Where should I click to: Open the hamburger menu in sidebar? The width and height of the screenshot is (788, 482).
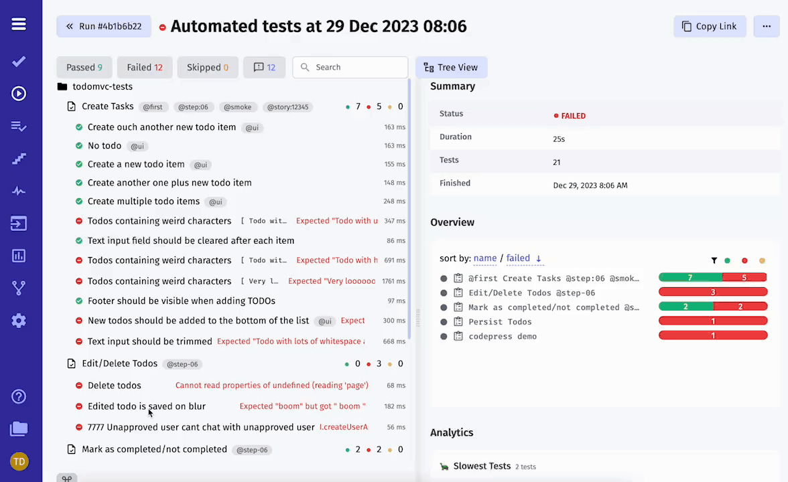[x=19, y=24]
